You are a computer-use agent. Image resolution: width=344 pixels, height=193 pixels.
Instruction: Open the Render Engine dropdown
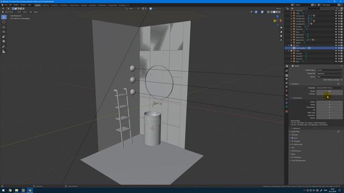(329, 70)
